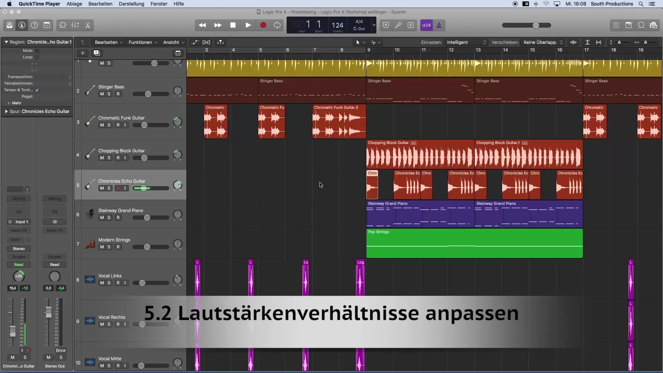Toggle the Mute checkbox in Region inspector
This screenshot has width=663, height=373.
(x=37, y=51)
